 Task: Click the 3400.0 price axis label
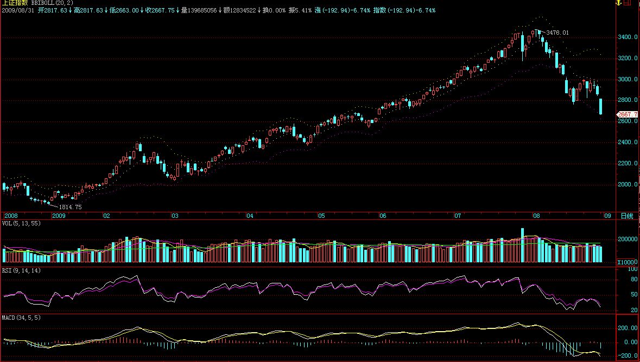628,37
